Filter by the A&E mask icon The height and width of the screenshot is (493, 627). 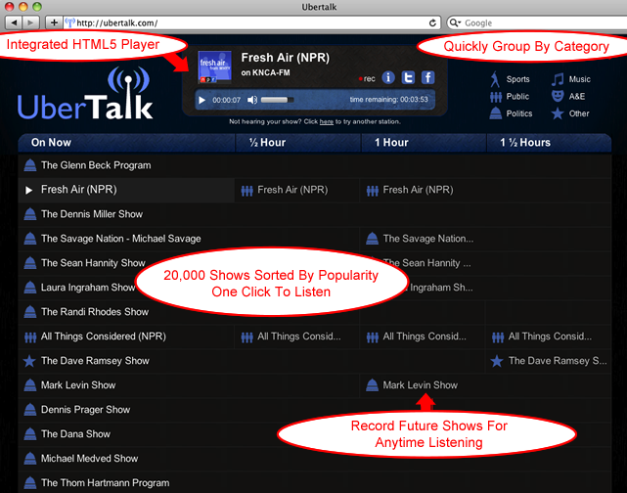558,96
